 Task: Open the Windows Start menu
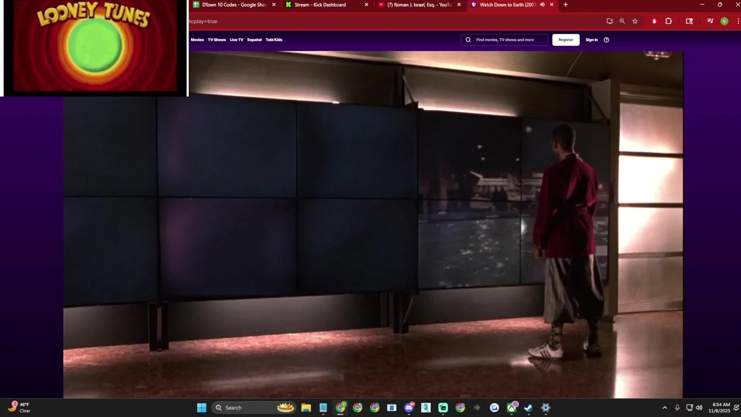[x=201, y=408]
